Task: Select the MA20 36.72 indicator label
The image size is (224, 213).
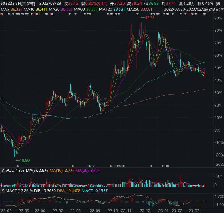Action: tap(61, 10)
